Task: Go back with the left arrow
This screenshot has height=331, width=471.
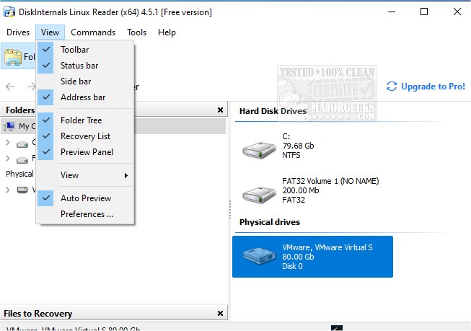Action: coord(10,87)
